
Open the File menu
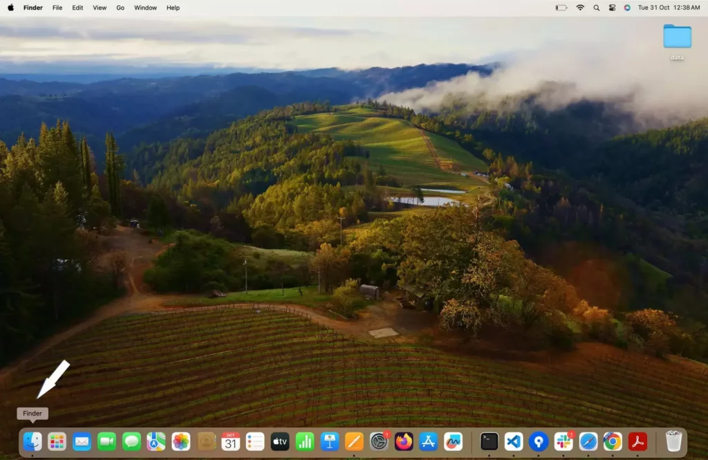[x=57, y=8]
